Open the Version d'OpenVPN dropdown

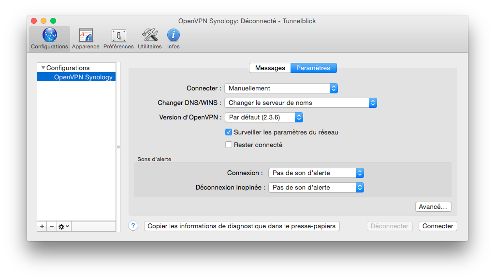[264, 118]
